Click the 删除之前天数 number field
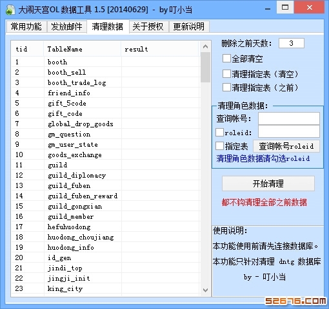Image resolution: width=329 pixels, height=309 pixels. pyautogui.click(x=292, y=43)
